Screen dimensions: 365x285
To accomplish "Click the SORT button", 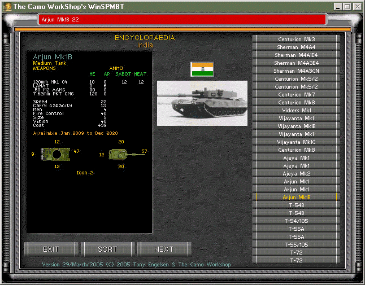I will 107,249.
